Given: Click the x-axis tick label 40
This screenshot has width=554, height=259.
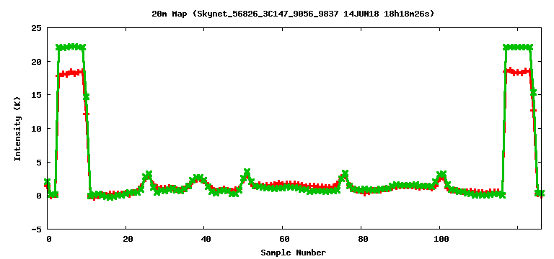Looking at the screenshot, I should (x=206, y=240).
